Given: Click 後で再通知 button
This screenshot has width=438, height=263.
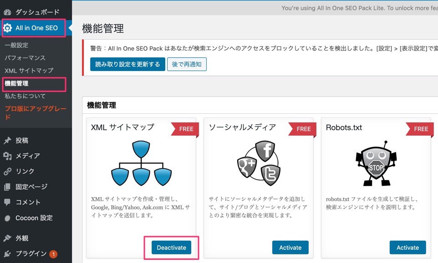Looking at the screenshot, I should coord(187,64).
